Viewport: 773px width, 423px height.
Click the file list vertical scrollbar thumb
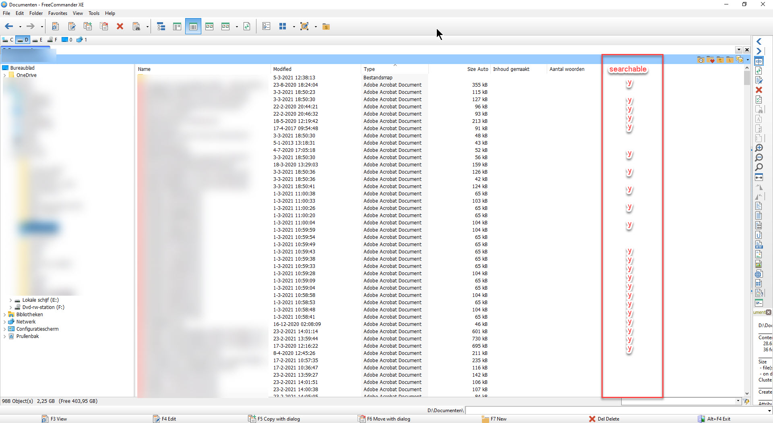point(747,78)
